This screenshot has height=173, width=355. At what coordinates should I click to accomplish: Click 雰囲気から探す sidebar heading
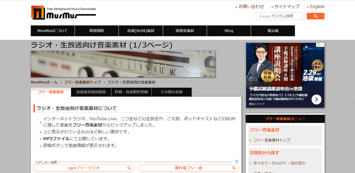[264, 153]
